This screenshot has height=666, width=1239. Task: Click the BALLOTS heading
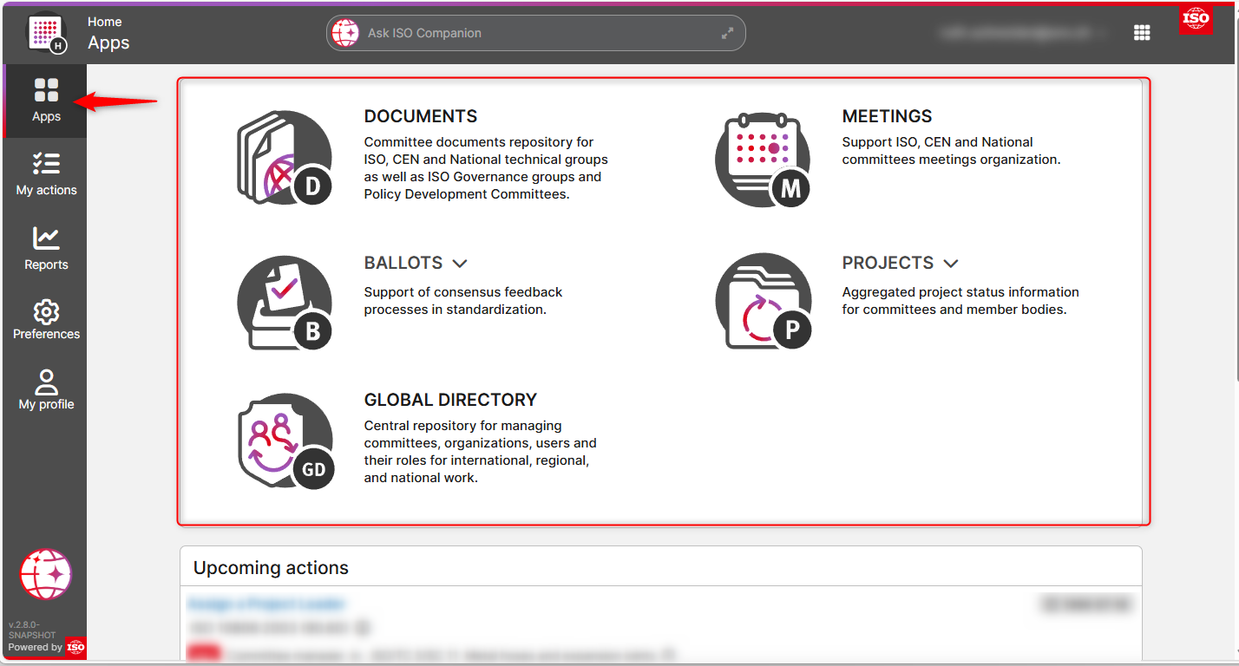click(403, 263)
